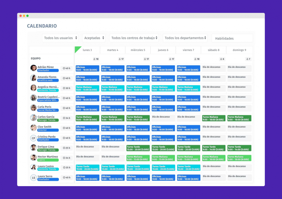282x199 pixels.
Task: Expand Todos los departamentos dropdown
Action: click(x=185, y=38)
